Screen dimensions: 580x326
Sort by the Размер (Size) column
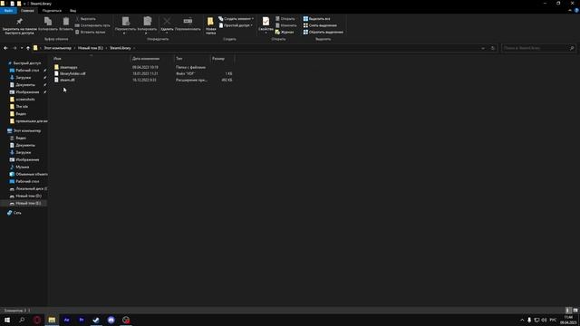[x=222, y=58]
